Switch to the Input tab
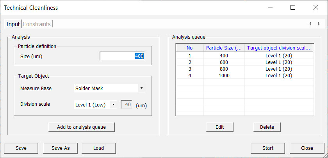This screenshot has height=158, width=328. pos(13,24)
